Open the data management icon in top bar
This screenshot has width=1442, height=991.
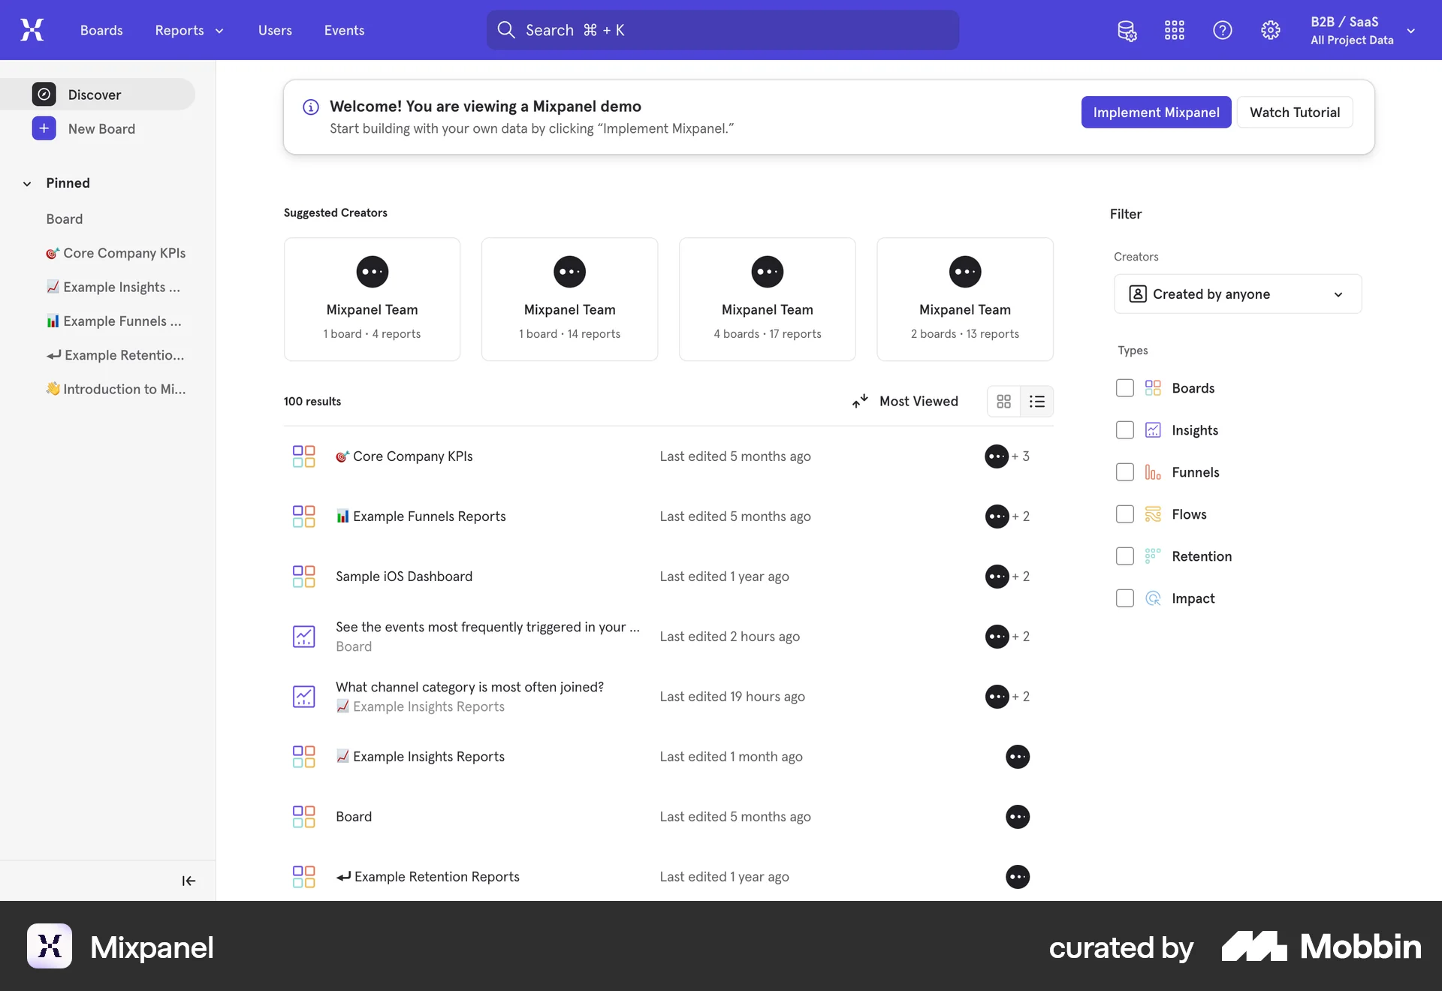1127,30
